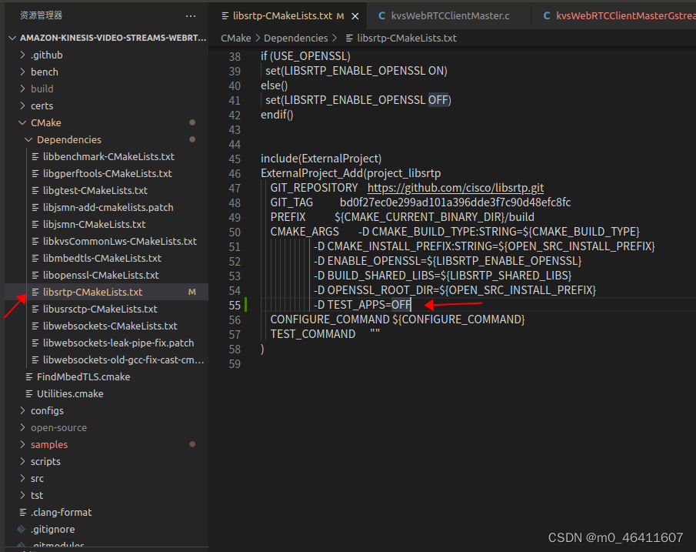
Task: Open libjsmn-add-cmakelists.patch file
Action: pos(108,208)
